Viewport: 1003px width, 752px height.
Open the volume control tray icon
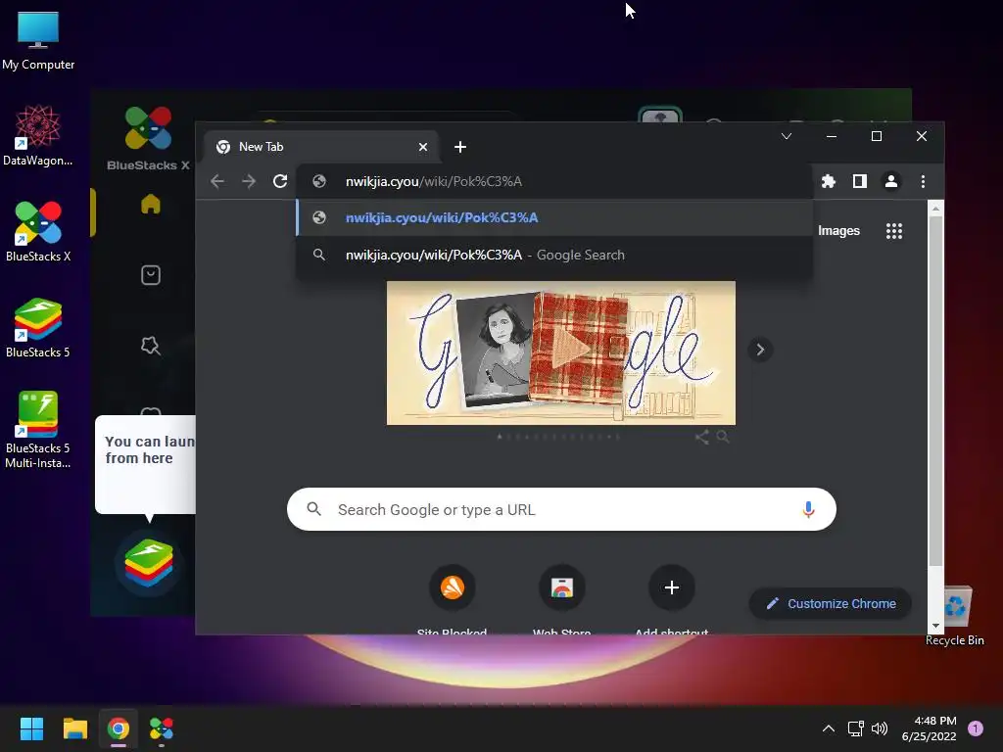coord(880,728)
